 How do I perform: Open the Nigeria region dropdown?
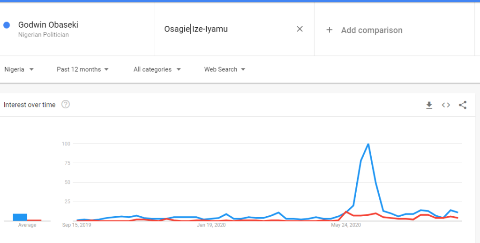[x=19, y=69]
